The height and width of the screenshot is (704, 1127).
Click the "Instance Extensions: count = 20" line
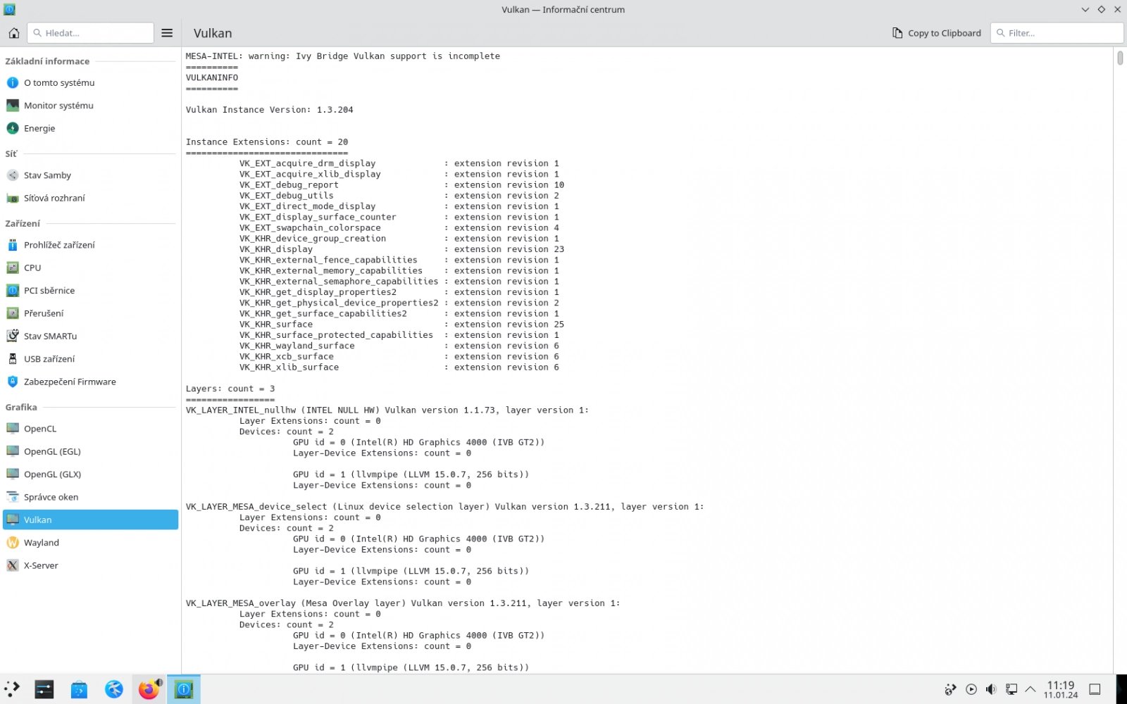[x=267, y=142]
